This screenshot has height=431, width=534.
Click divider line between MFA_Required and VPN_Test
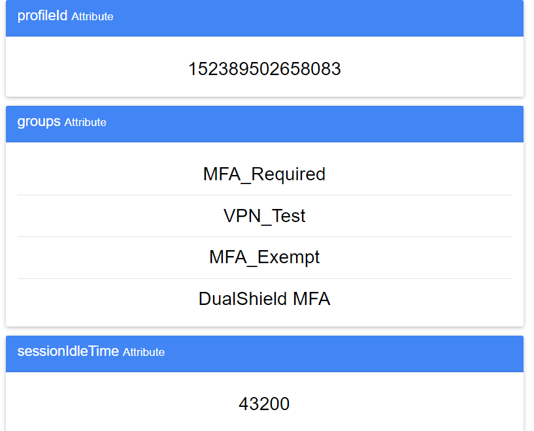pos(264,195)
